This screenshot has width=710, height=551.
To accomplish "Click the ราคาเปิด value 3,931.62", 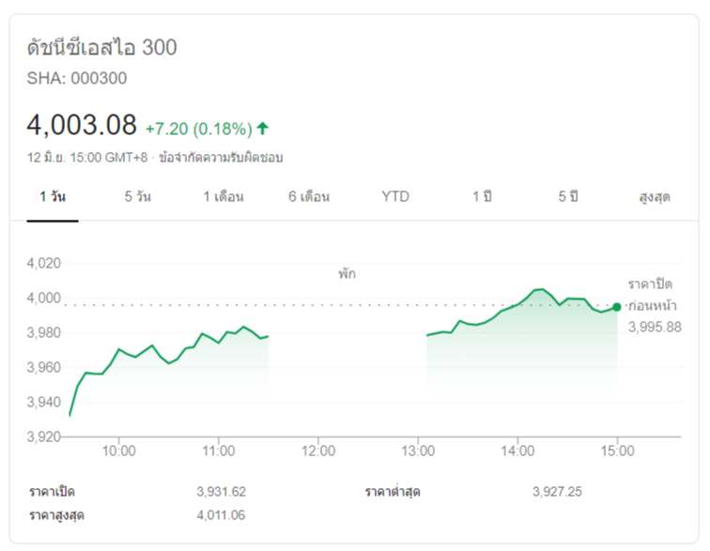I will [222, 492].
